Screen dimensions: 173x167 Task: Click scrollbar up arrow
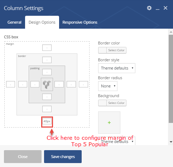point(171,32)
